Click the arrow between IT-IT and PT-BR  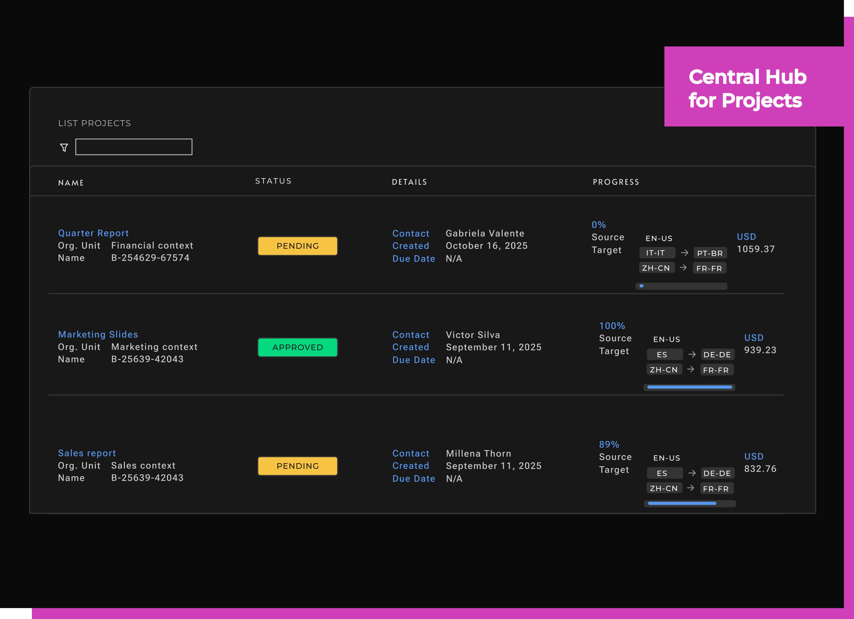pos(685,253)
